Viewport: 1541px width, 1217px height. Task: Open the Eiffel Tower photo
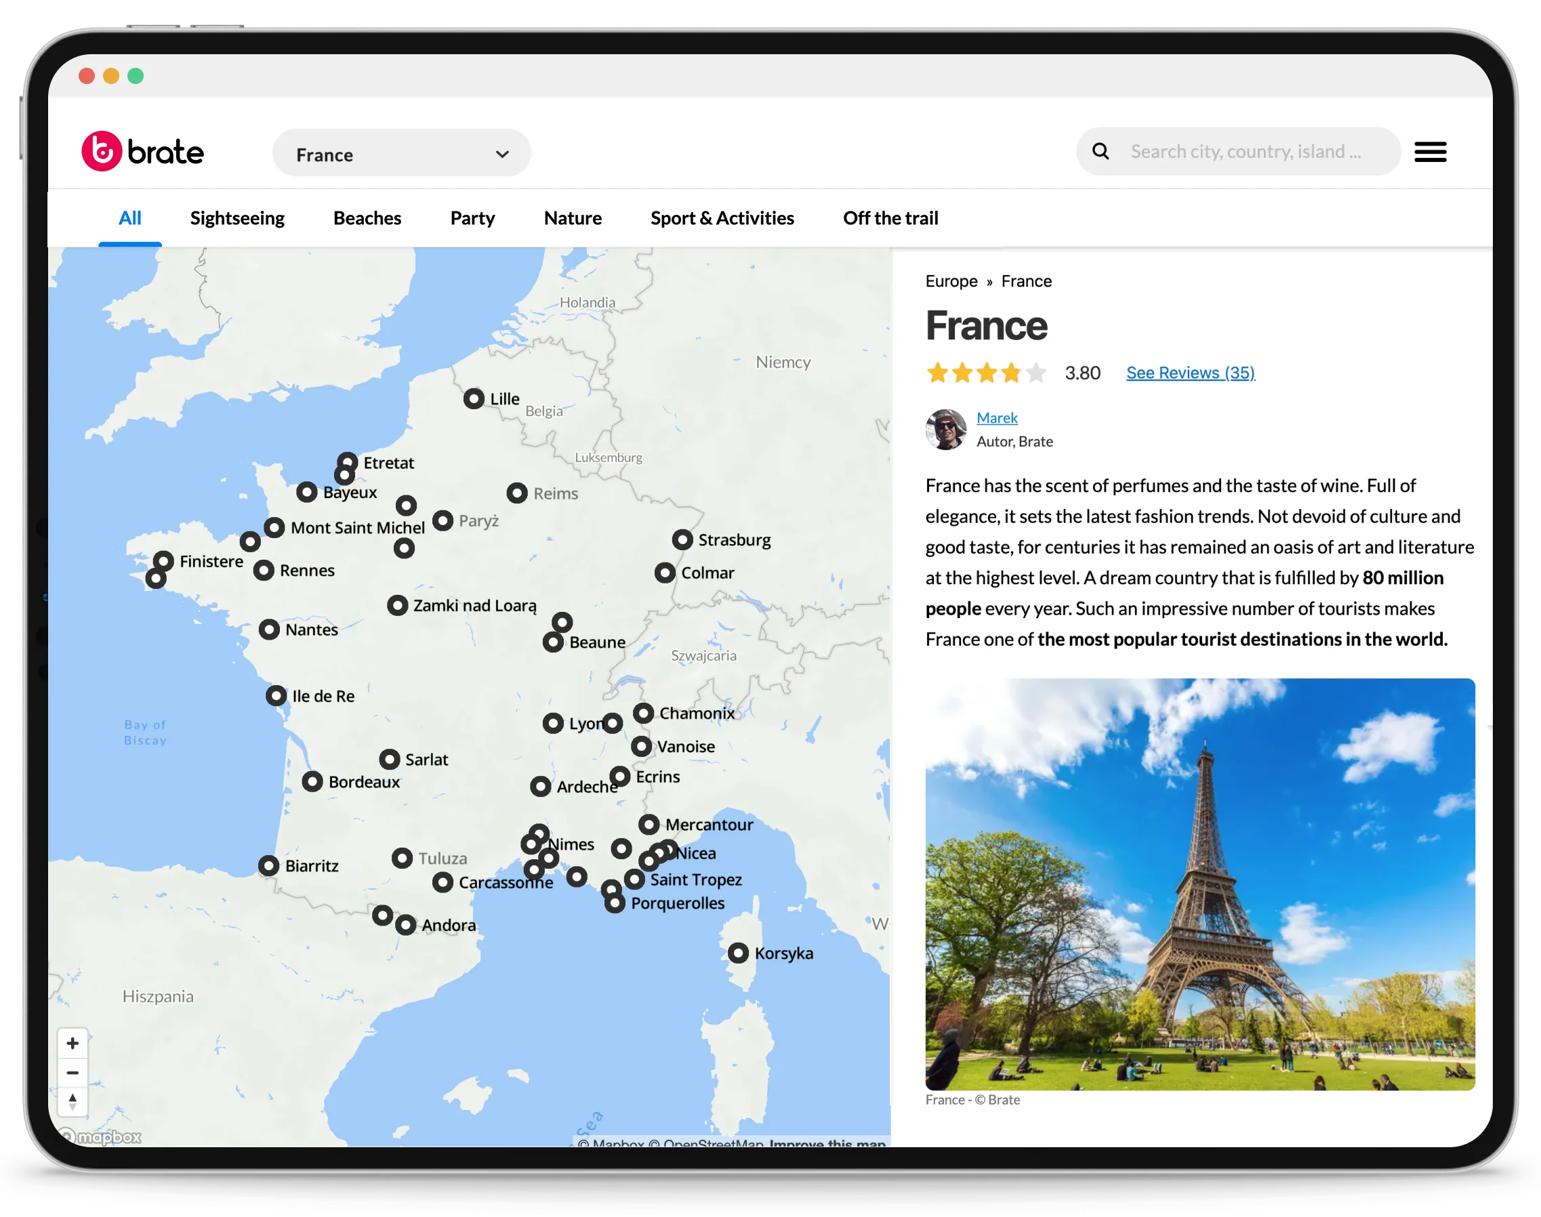(1199, 884)
